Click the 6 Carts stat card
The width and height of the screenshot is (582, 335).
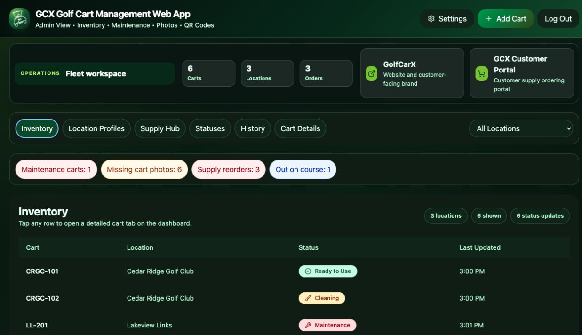click(x=209, y=73)
